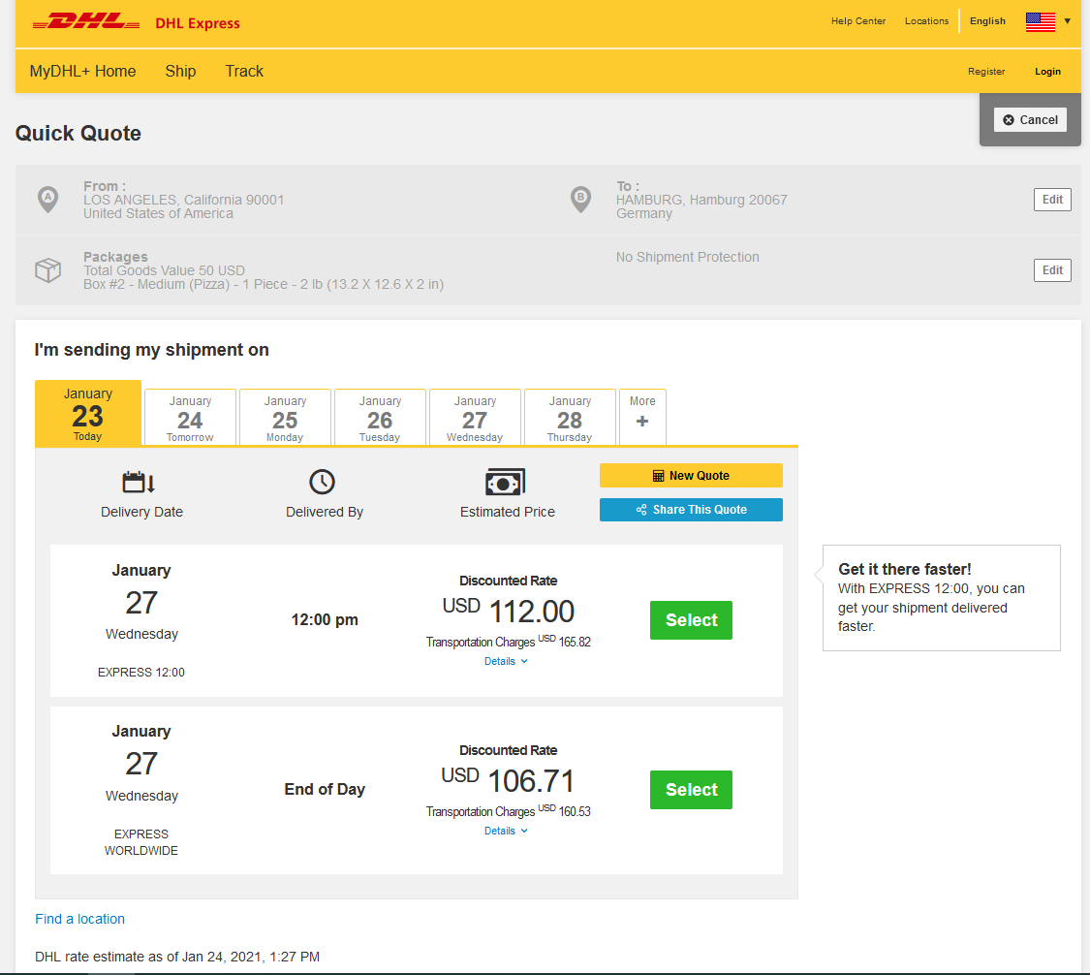Open the Ship menu
The image size is (1090, 975).
point(181,71)
